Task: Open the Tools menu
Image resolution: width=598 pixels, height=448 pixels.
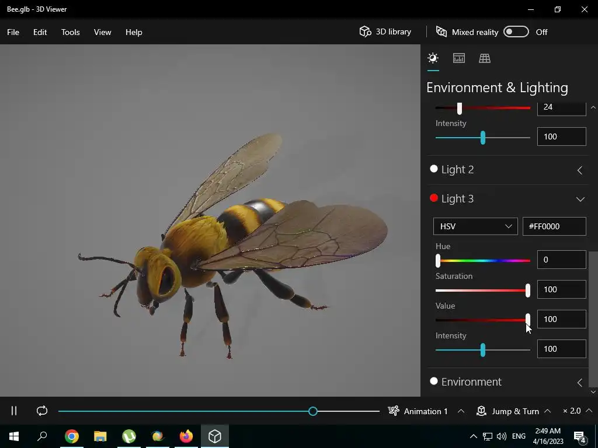Action: tap(71, 32)
